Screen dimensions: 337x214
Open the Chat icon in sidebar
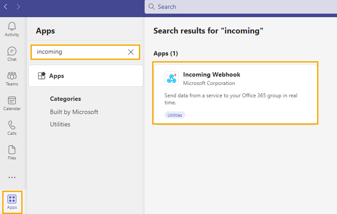12,51
